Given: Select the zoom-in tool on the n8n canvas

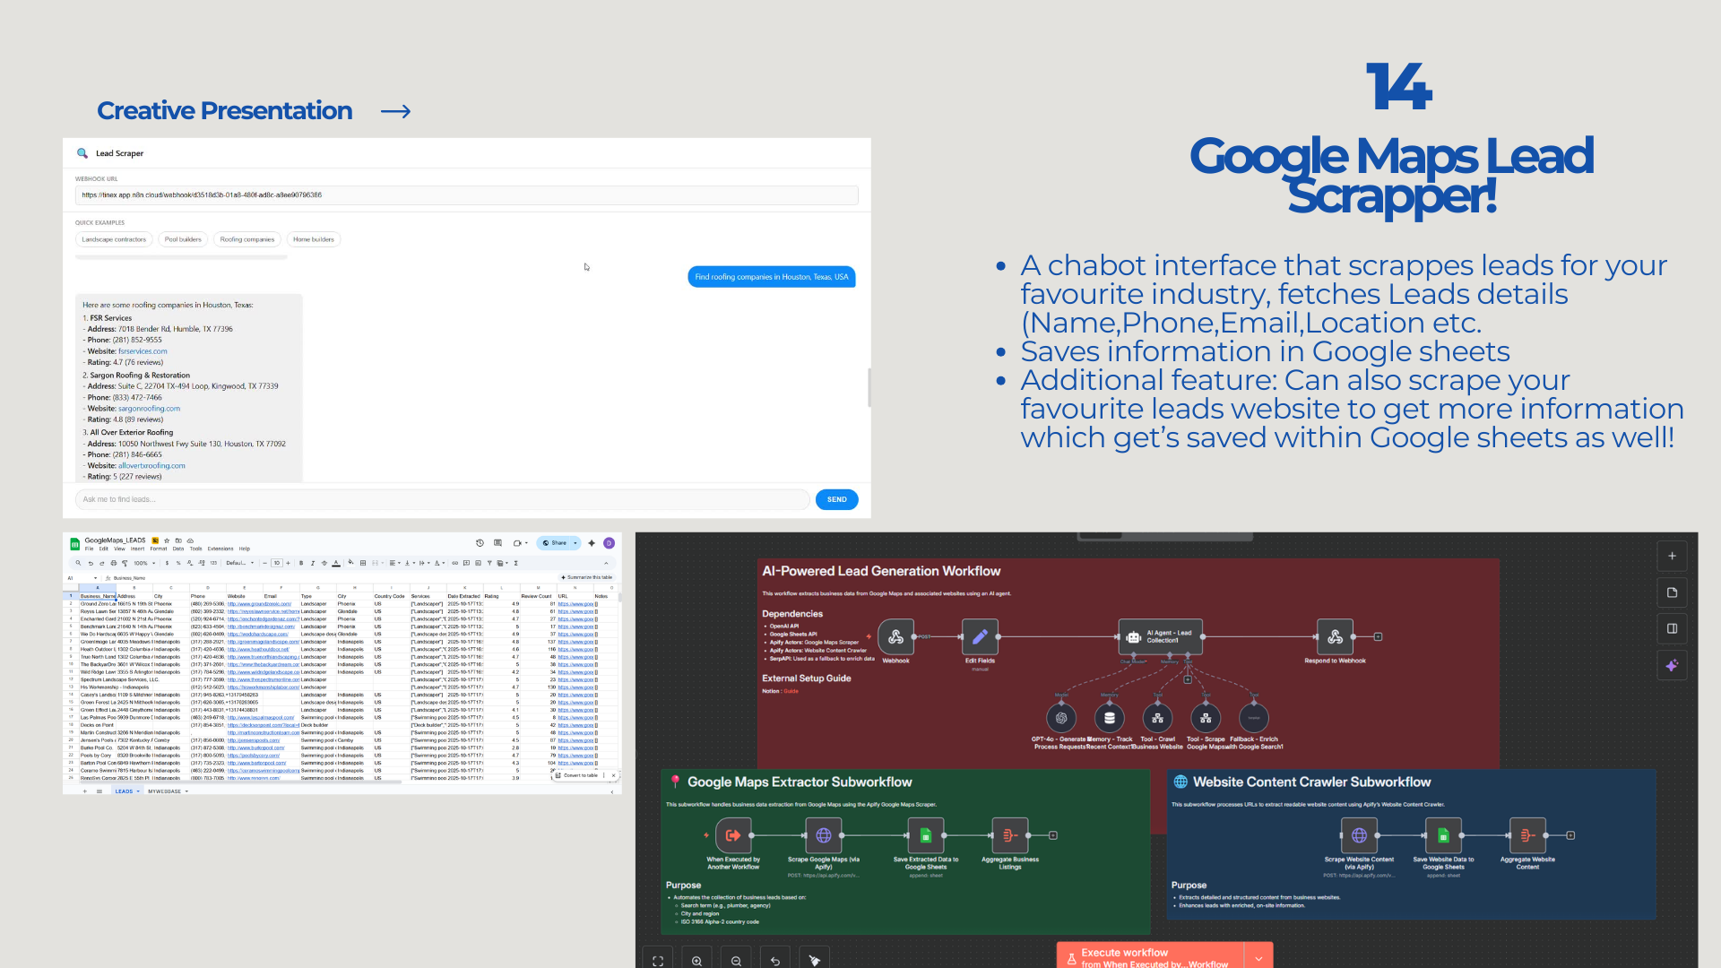Looking at the screenshot, I should click(697, 959).
